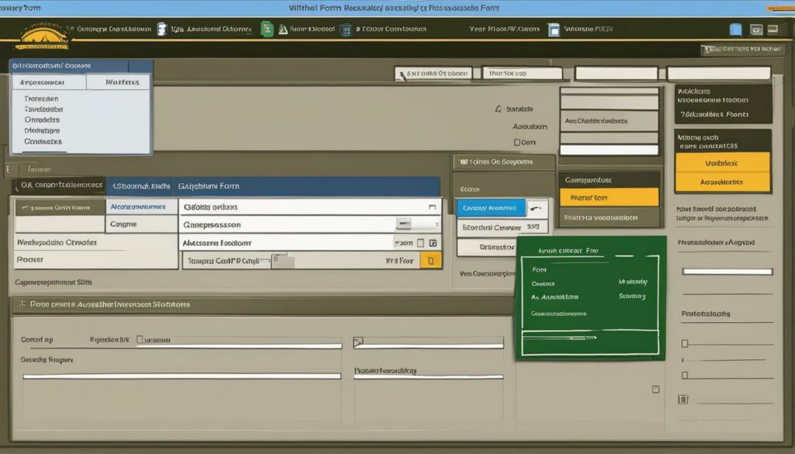Click the grid icon in the lower section header
795x454 pixels.
pos(22,304)
